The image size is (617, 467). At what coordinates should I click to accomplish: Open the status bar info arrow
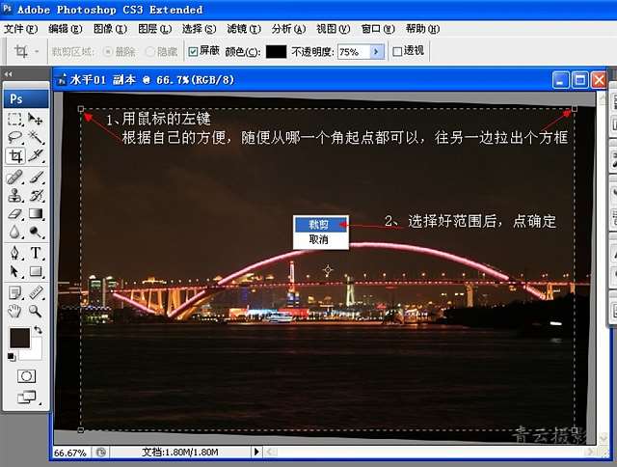pyautogui.click(x=256, y=452)
